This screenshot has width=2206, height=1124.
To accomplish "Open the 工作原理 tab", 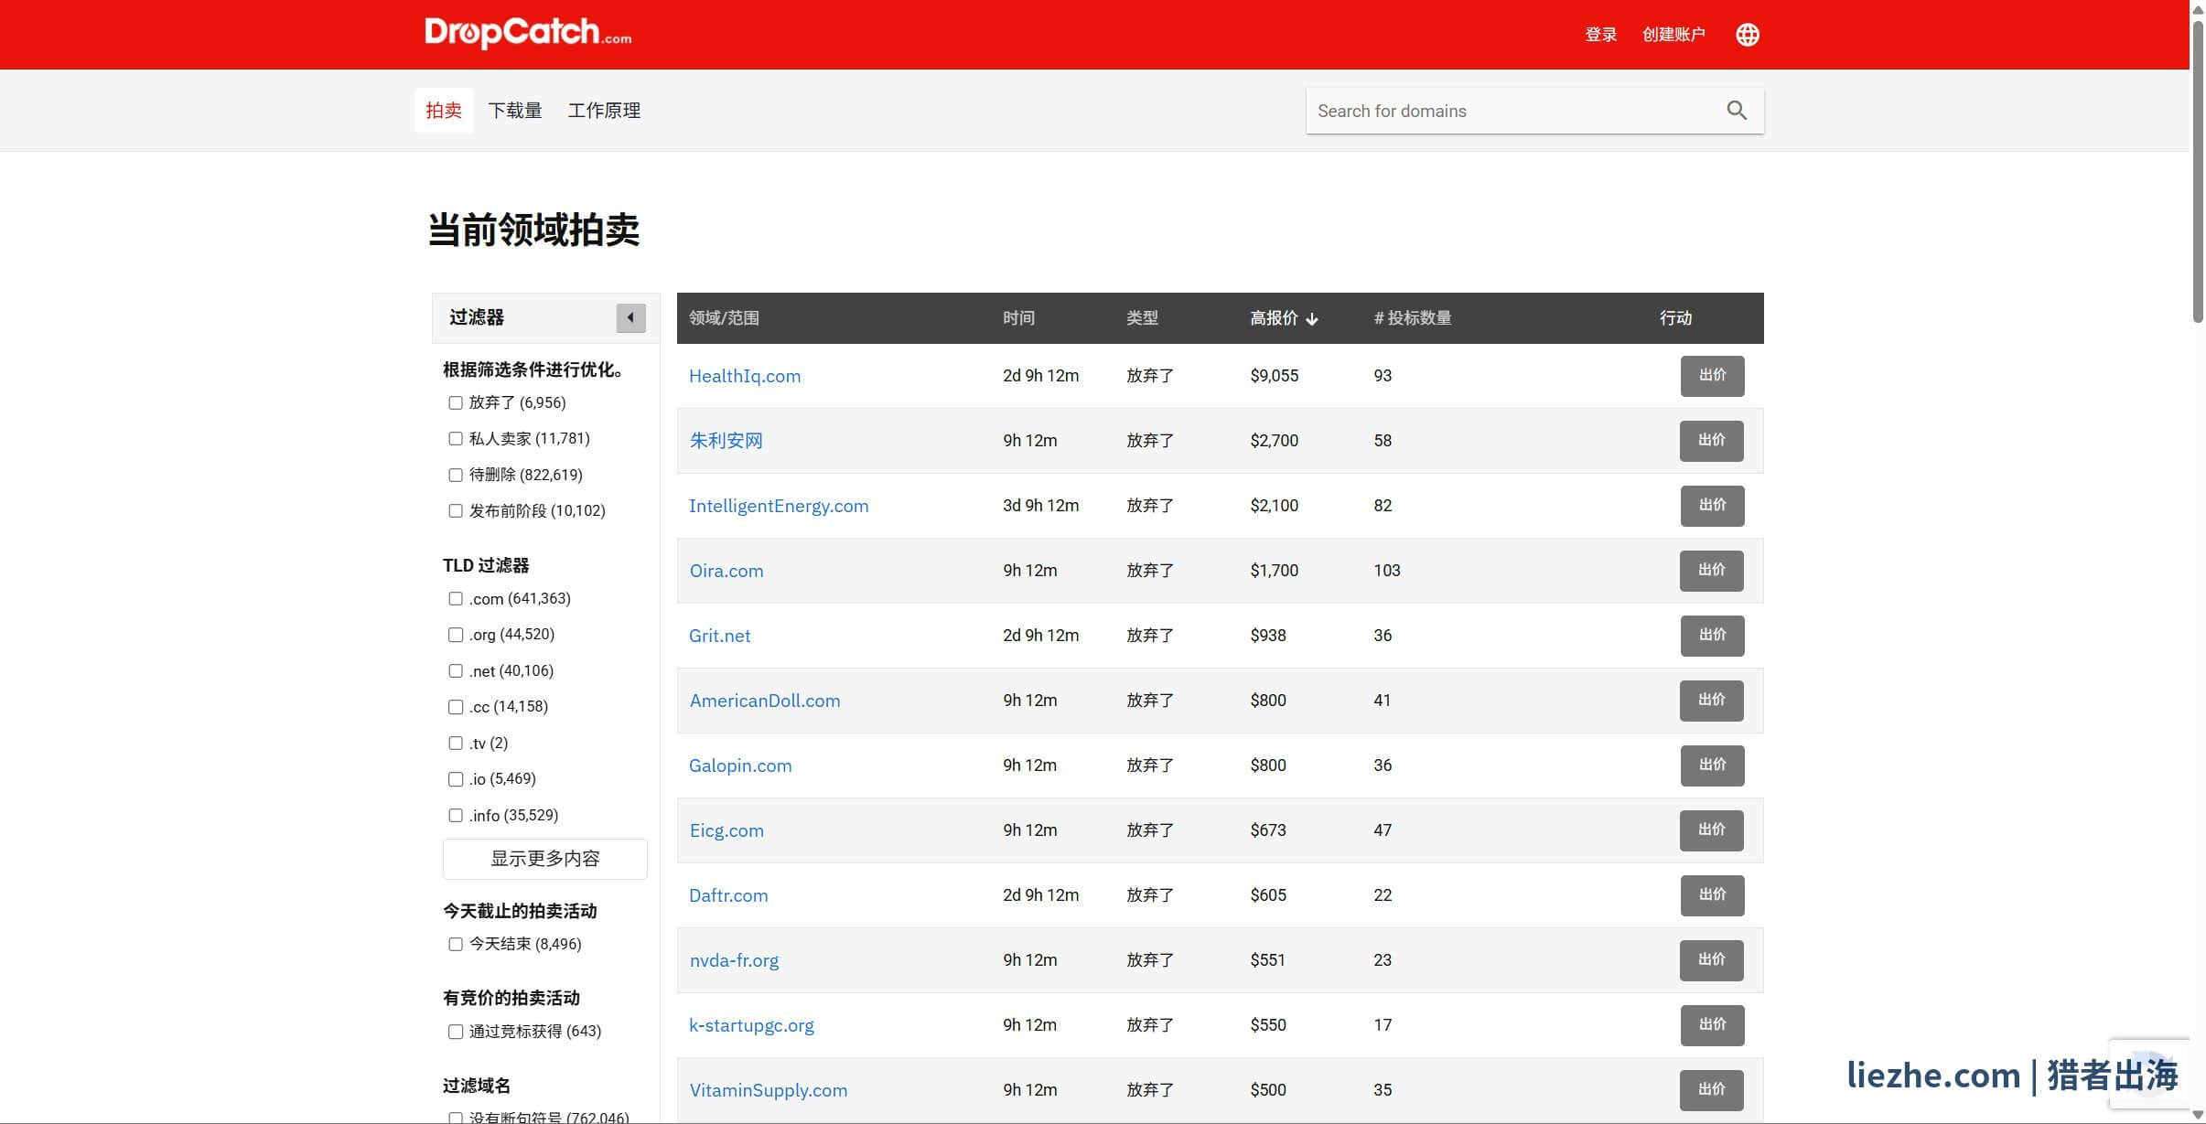I will click(x=604, y=111).
